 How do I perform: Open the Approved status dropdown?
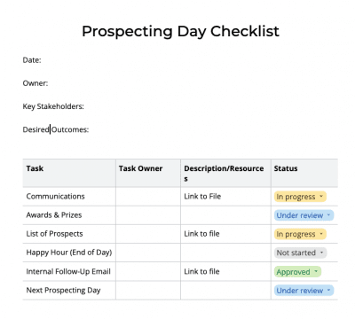297,272
